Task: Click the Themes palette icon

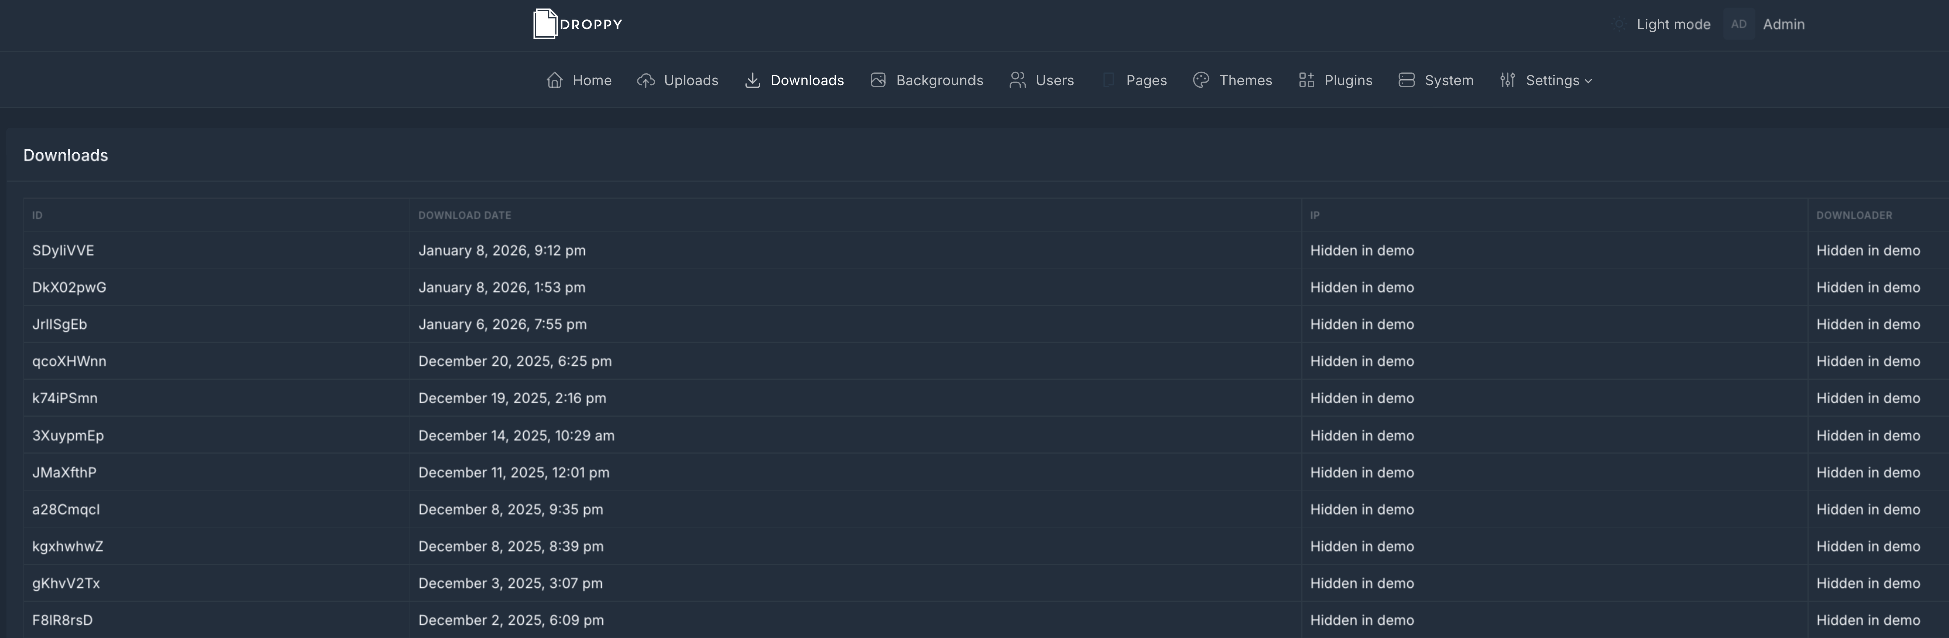Action: [x=1201, y=80]
